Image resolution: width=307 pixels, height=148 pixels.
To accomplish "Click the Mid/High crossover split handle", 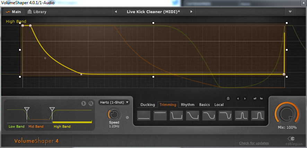I will pos(52,109).
